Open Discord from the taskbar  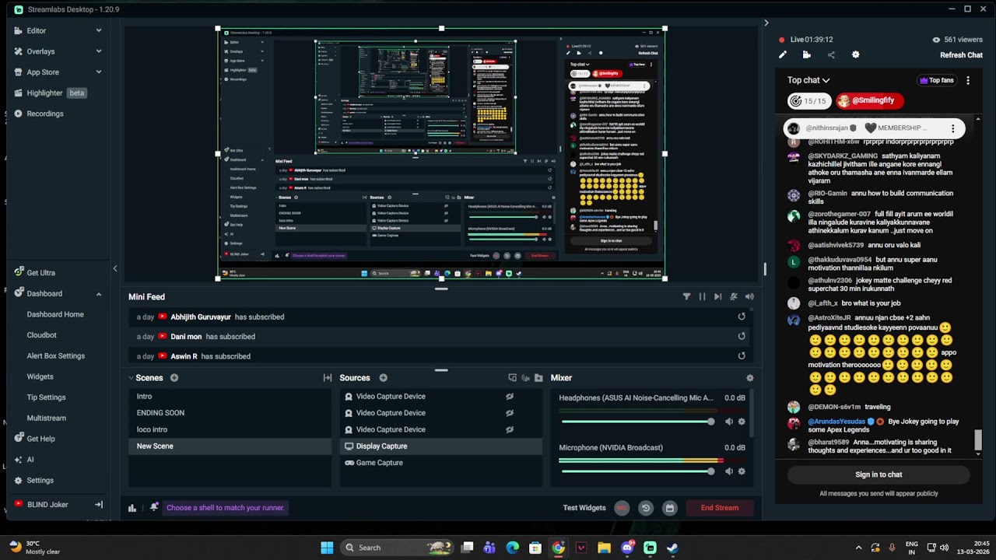coord(627,548)
